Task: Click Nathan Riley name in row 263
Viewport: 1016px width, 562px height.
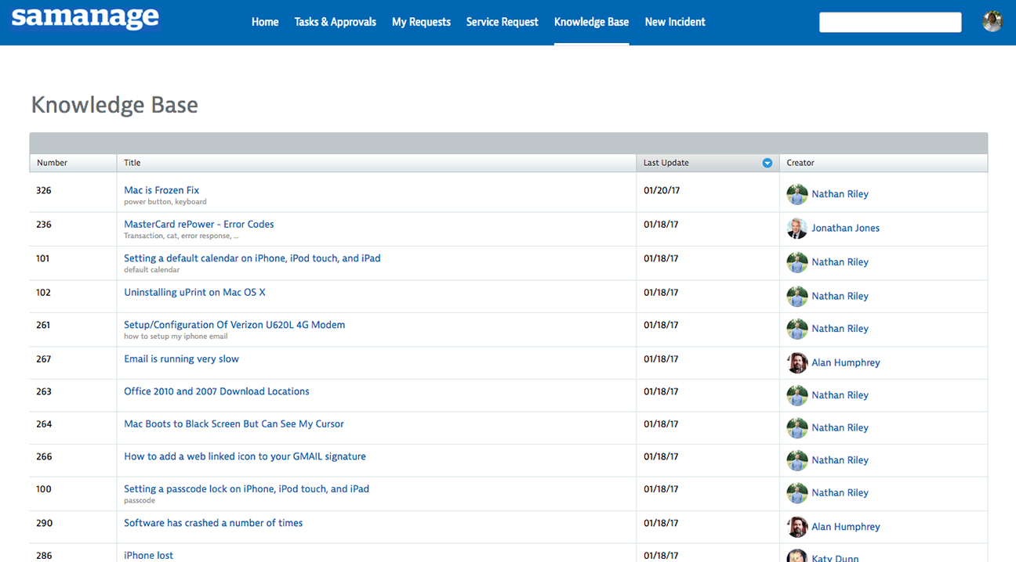Action: [x=840, y=395]
